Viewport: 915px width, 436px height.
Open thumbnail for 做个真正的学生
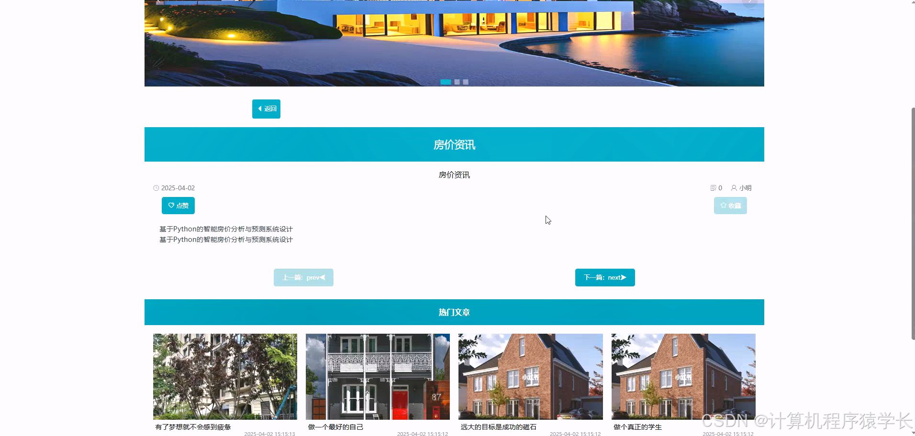click(x=683, y=377)
